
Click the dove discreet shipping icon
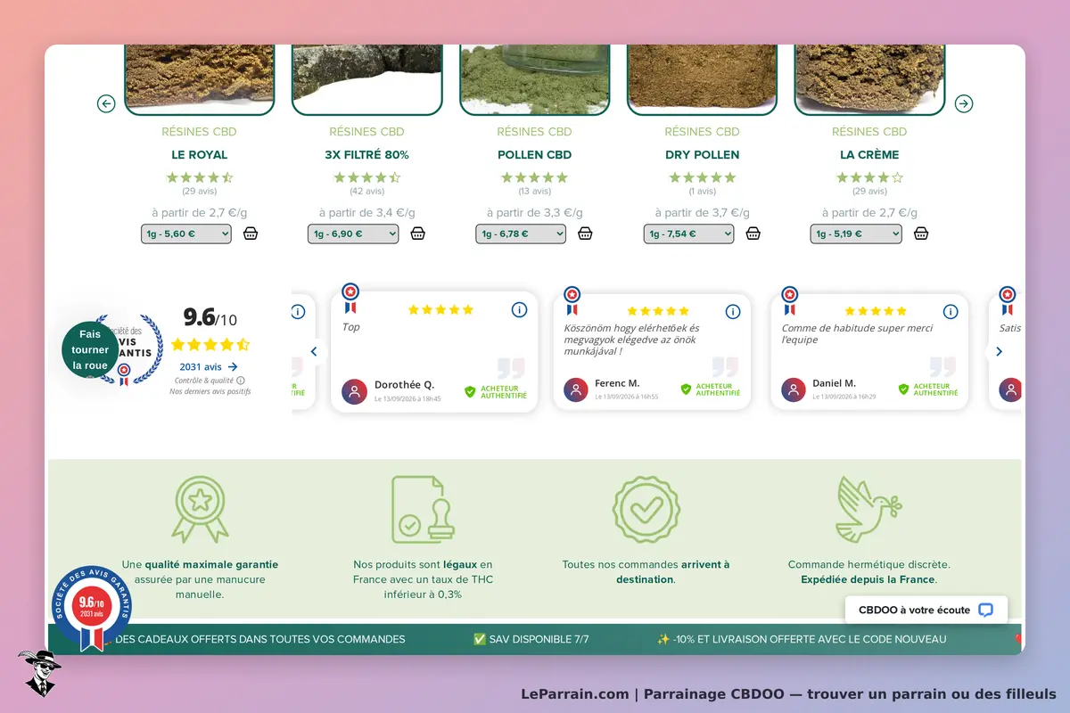coord(869,510)
